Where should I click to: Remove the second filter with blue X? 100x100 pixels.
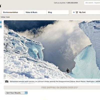point(1,27)
